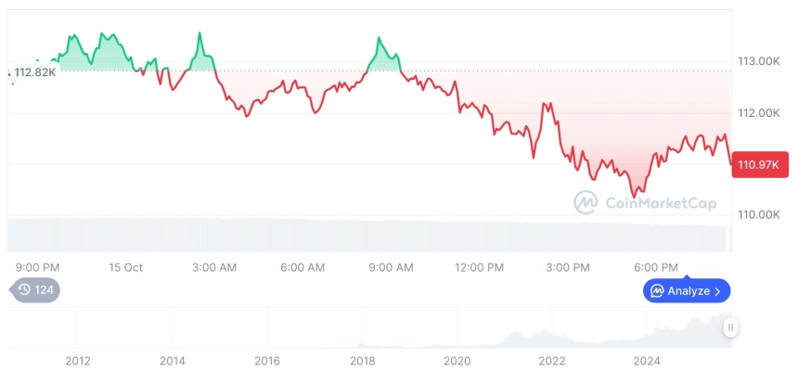Click the 9:00 AM time axis label
Screen dimensions: 798x372
(391, 267)
